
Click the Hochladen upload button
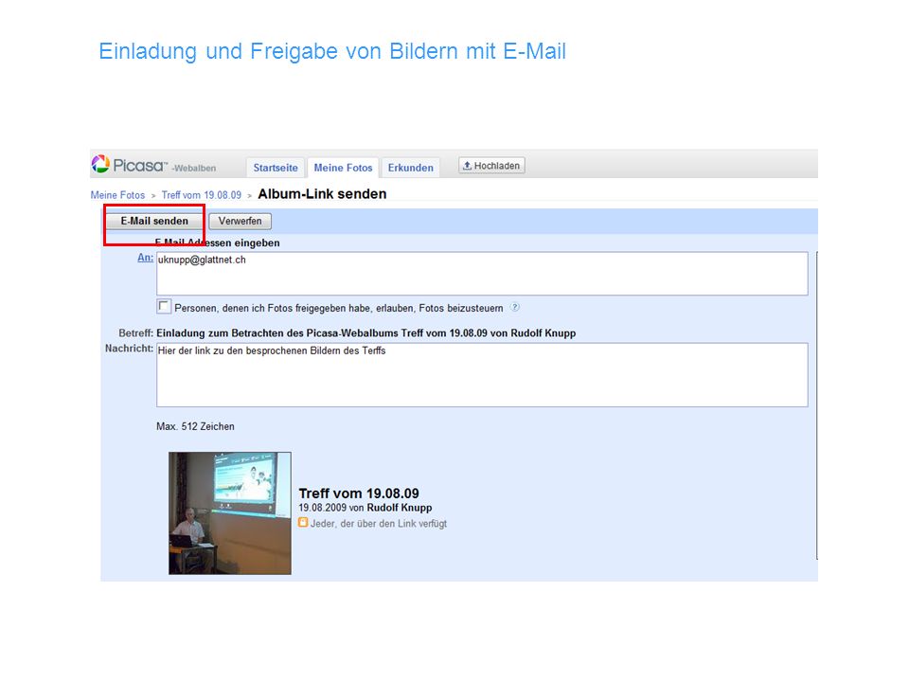click(x=491, y=166)
